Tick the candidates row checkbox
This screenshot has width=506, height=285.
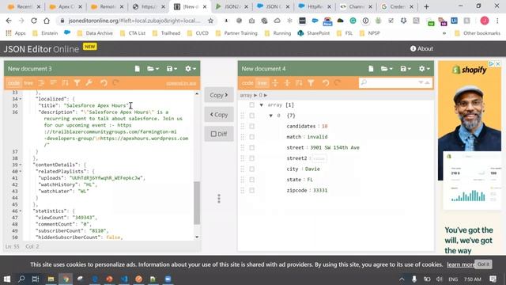pyautogui.click(x=251, y=126)
